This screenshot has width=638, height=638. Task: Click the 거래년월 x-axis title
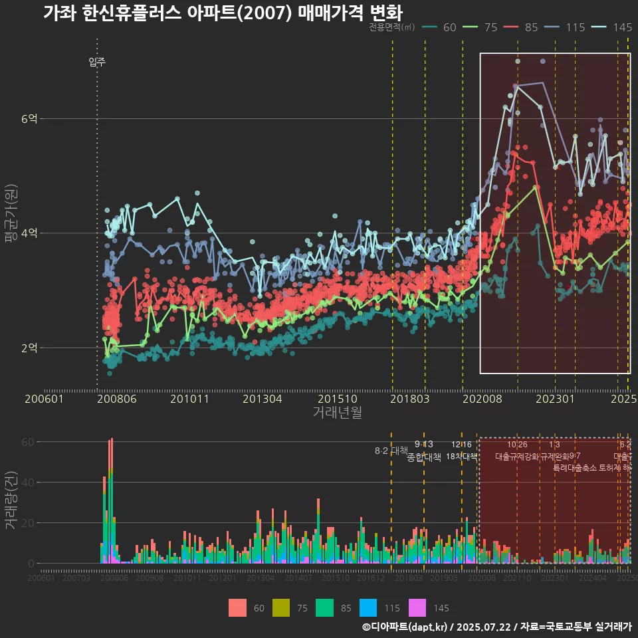(338, 412)
